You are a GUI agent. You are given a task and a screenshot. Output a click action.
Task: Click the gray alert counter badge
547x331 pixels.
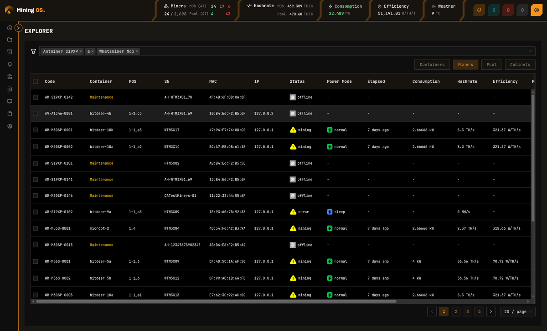522,10
